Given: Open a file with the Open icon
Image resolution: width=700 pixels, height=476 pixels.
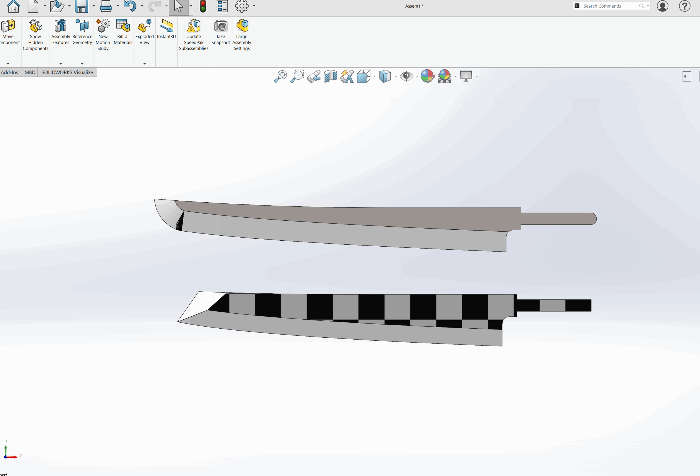Looking at the screenshot, I should point(57,6).
